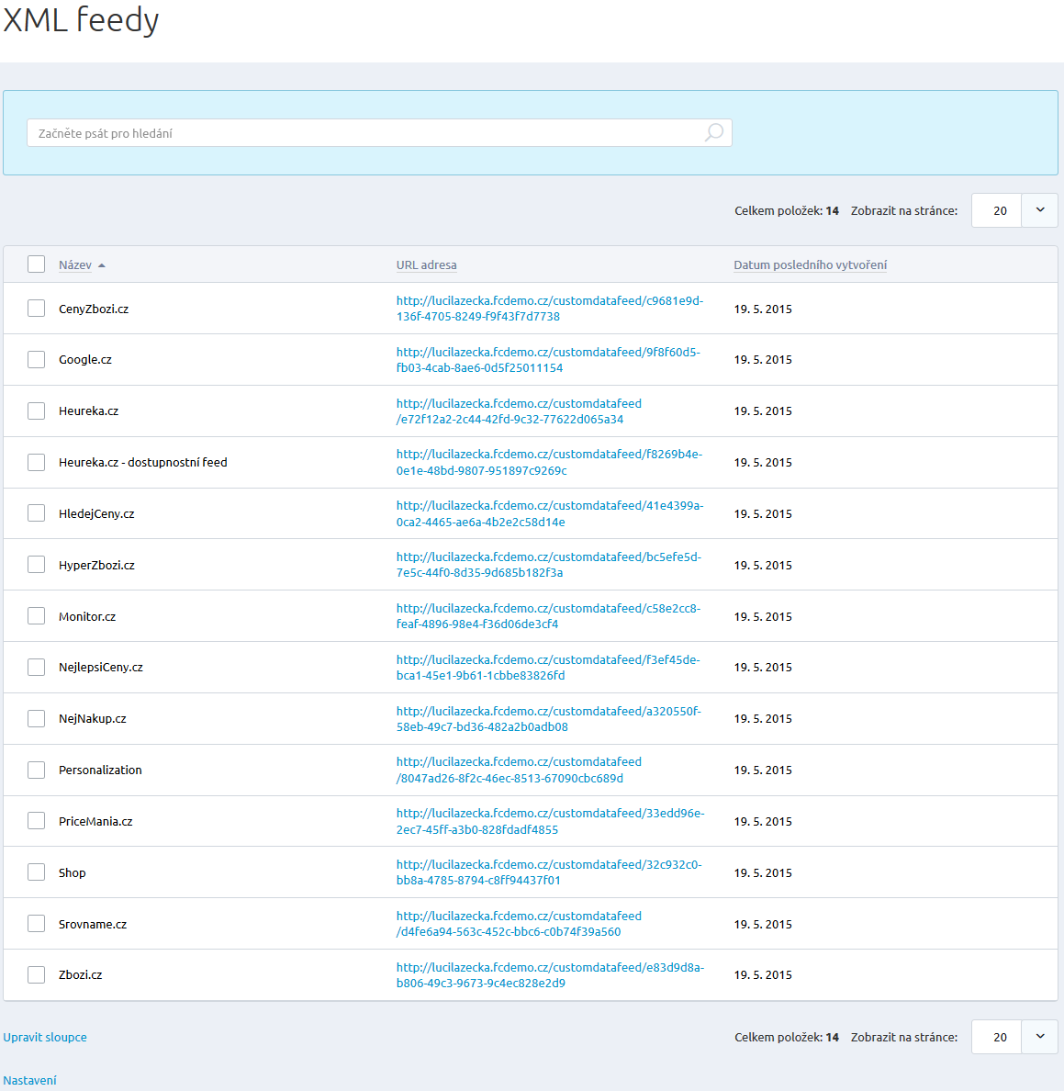Click the Heureka.cz - dostupnostní feed name
Viewport: 1064px width, 1091px height.
click(142, 463)
